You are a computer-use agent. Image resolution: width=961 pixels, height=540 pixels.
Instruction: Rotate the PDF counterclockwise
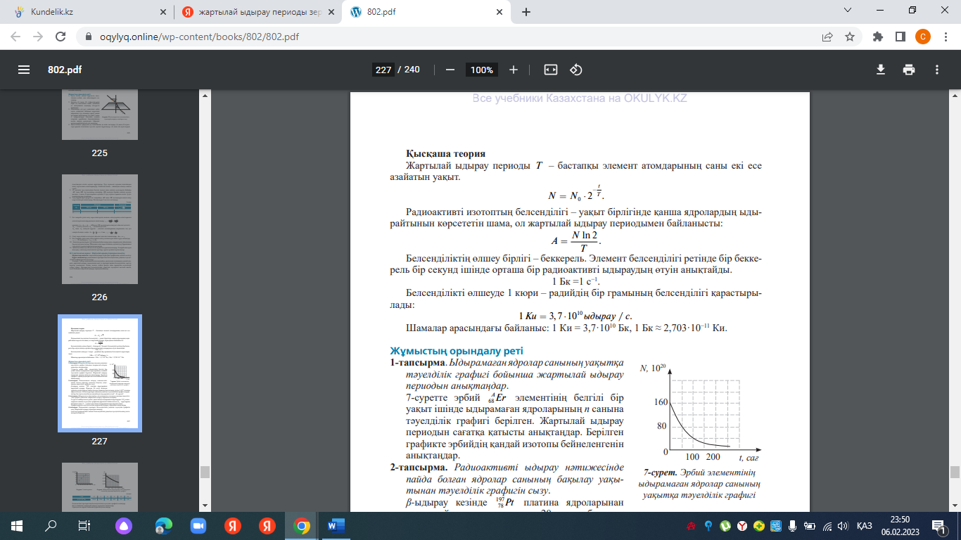(x=576, y=70)
